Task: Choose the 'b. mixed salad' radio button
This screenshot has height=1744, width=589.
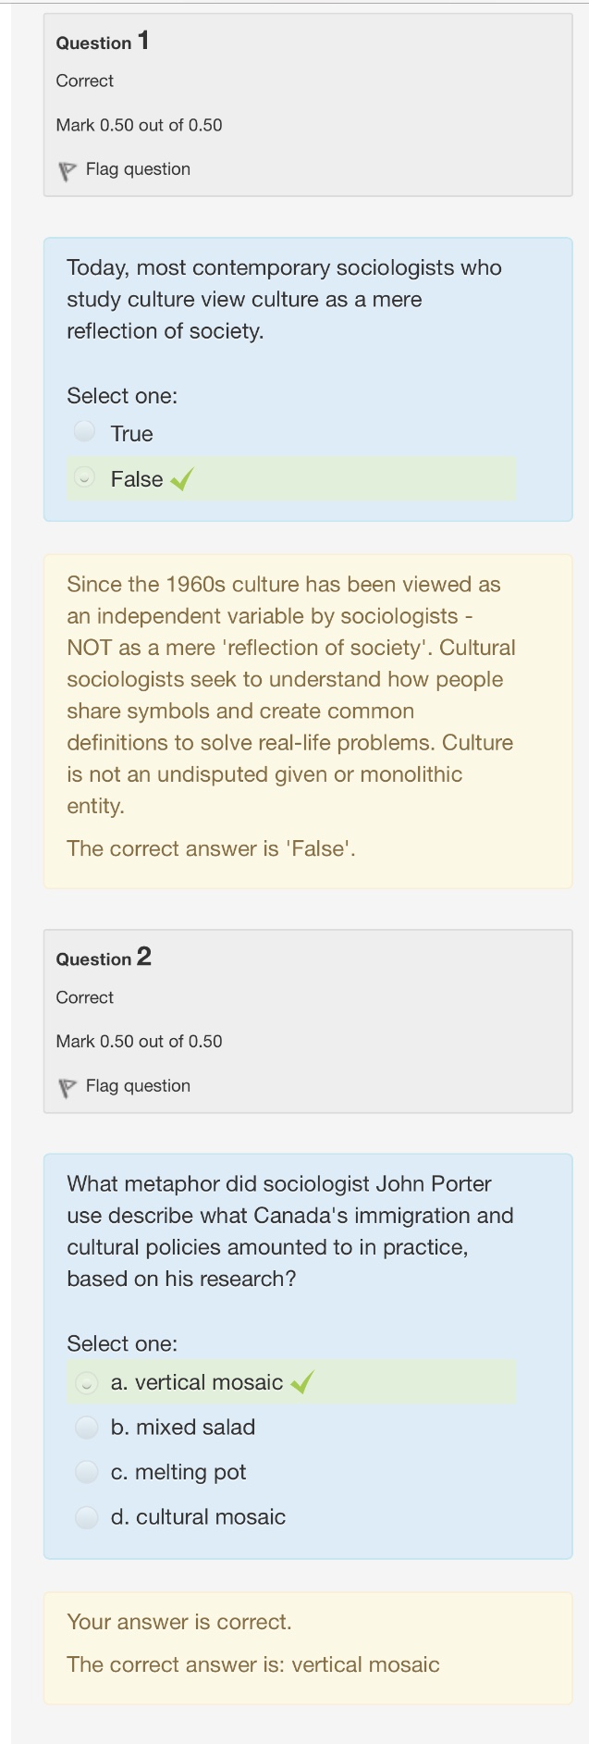Action: click(86, 1428)
